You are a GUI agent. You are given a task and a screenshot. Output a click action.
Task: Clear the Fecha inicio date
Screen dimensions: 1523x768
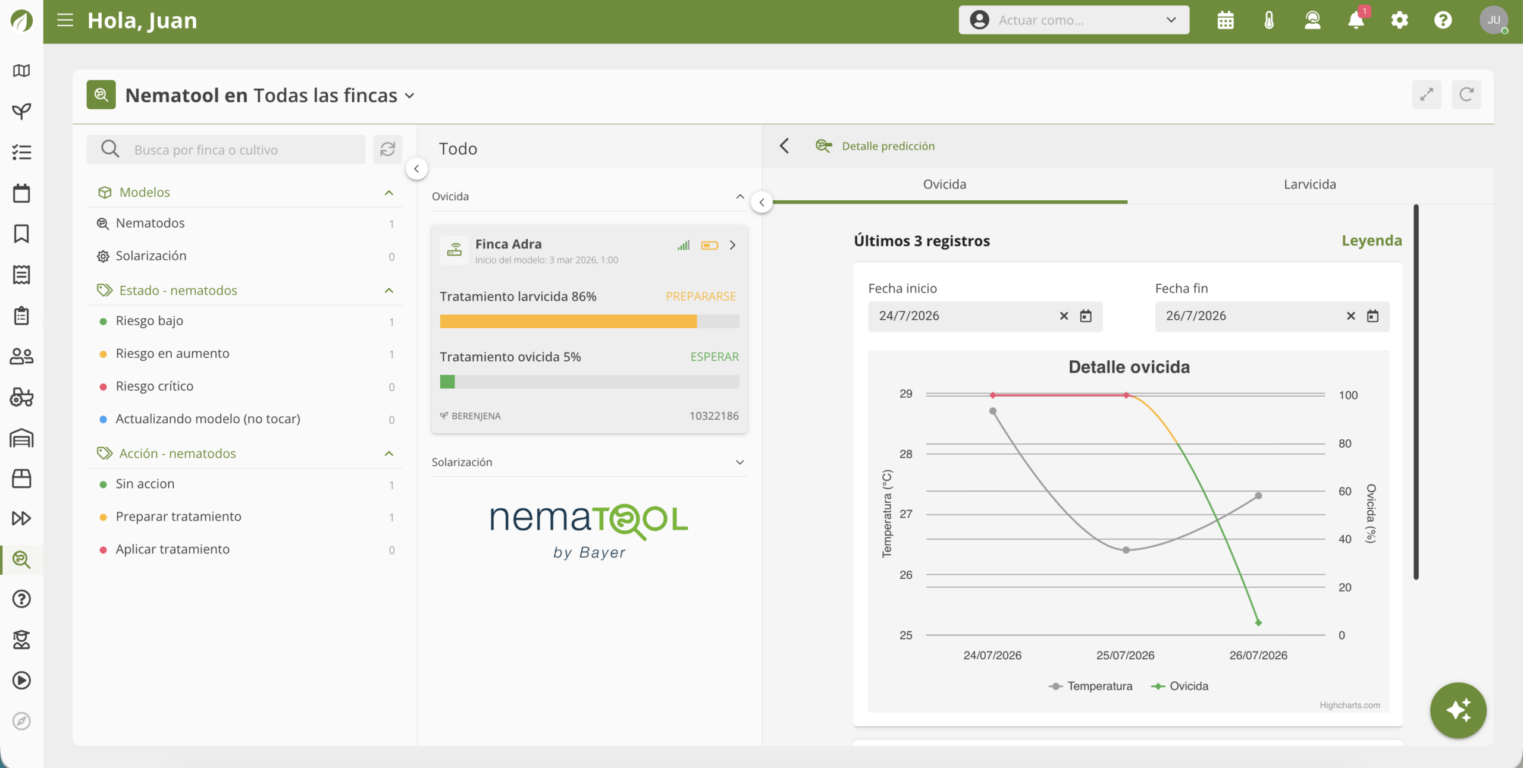click(1064, 316)
